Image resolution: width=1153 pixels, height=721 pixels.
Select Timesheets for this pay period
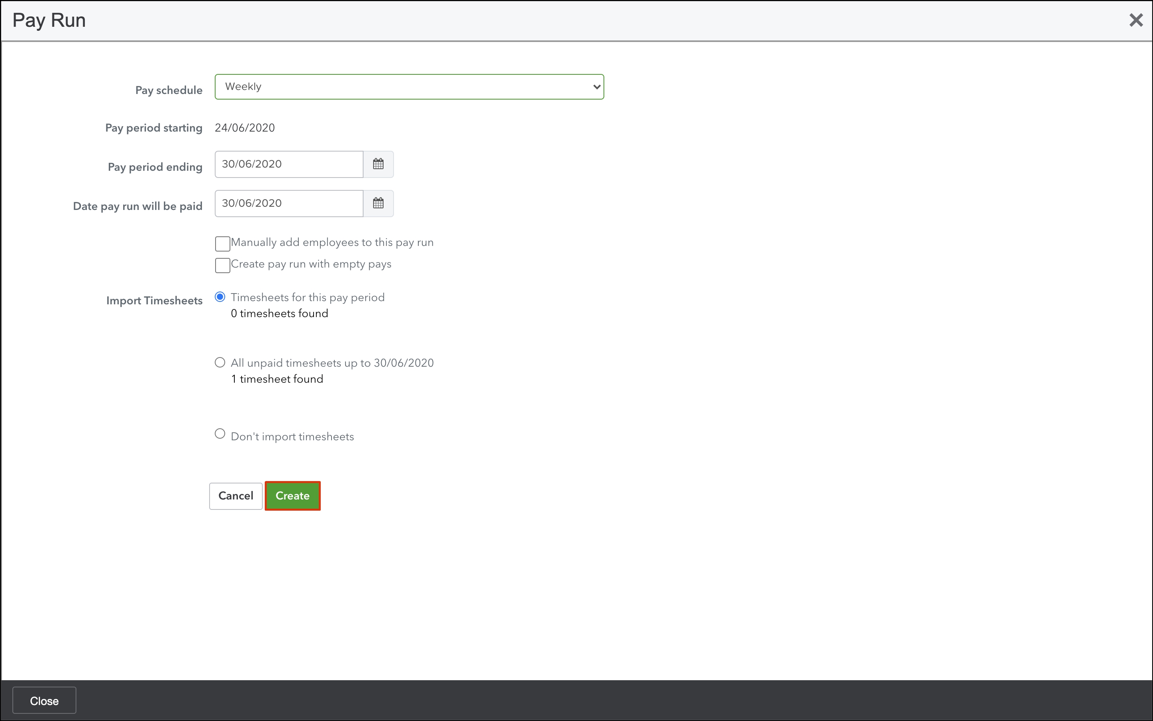tap(220, 297)
